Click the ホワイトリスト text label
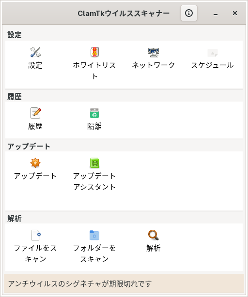This screenshot has width=248, height=297. [94, 71]
